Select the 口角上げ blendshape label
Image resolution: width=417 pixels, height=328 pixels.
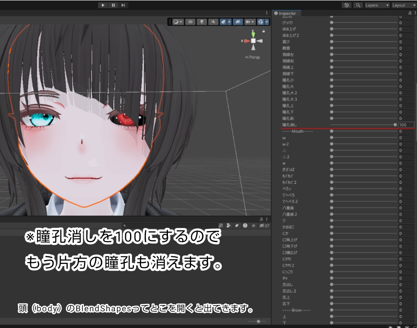[x=290, y=240]
